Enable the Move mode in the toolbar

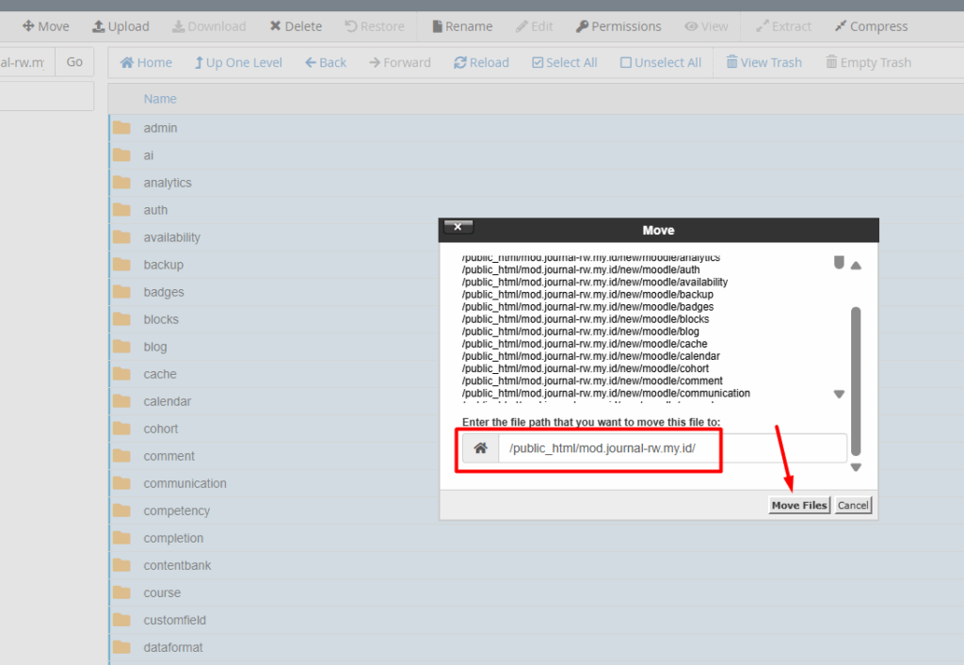pos(45,25)
